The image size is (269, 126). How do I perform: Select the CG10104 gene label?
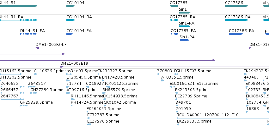click(75, 3)
